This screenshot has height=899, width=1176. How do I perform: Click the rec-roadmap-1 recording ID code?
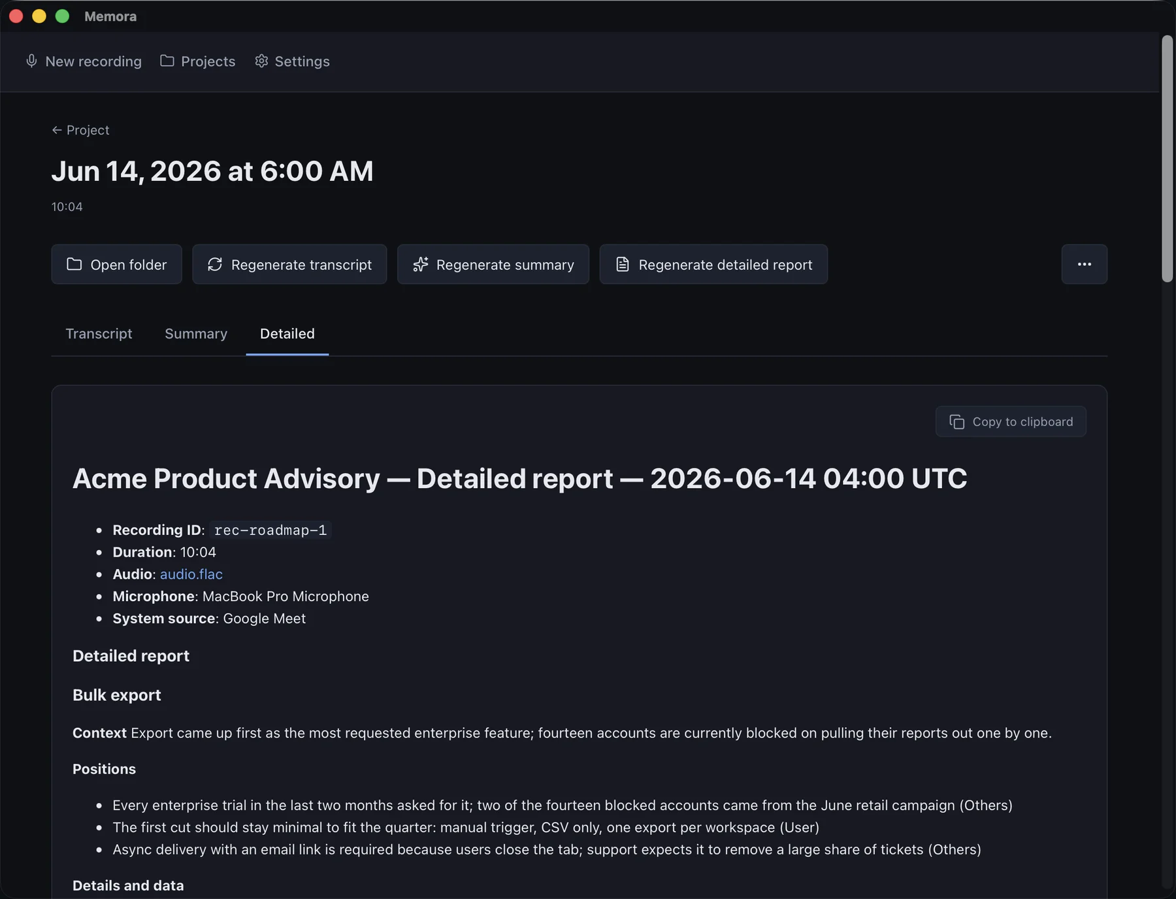[270, 531]
